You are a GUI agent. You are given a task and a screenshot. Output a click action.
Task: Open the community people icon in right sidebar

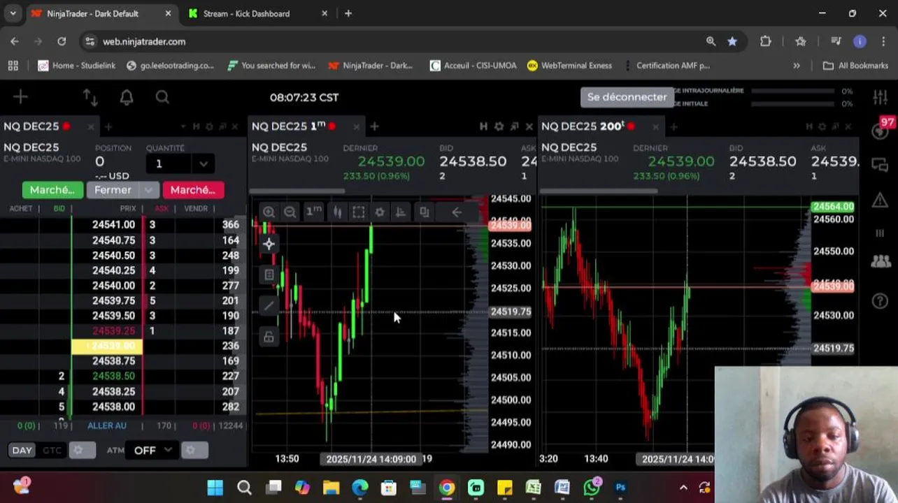(x=881, y=262)
